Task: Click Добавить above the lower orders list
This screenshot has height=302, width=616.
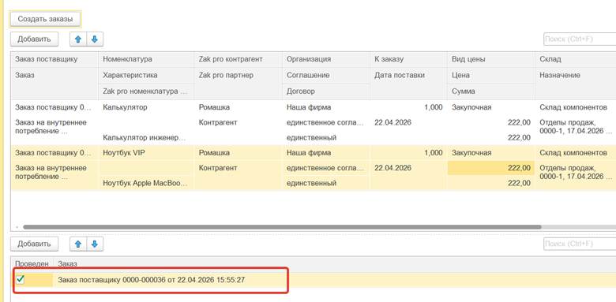Action: tap(34, 244)
